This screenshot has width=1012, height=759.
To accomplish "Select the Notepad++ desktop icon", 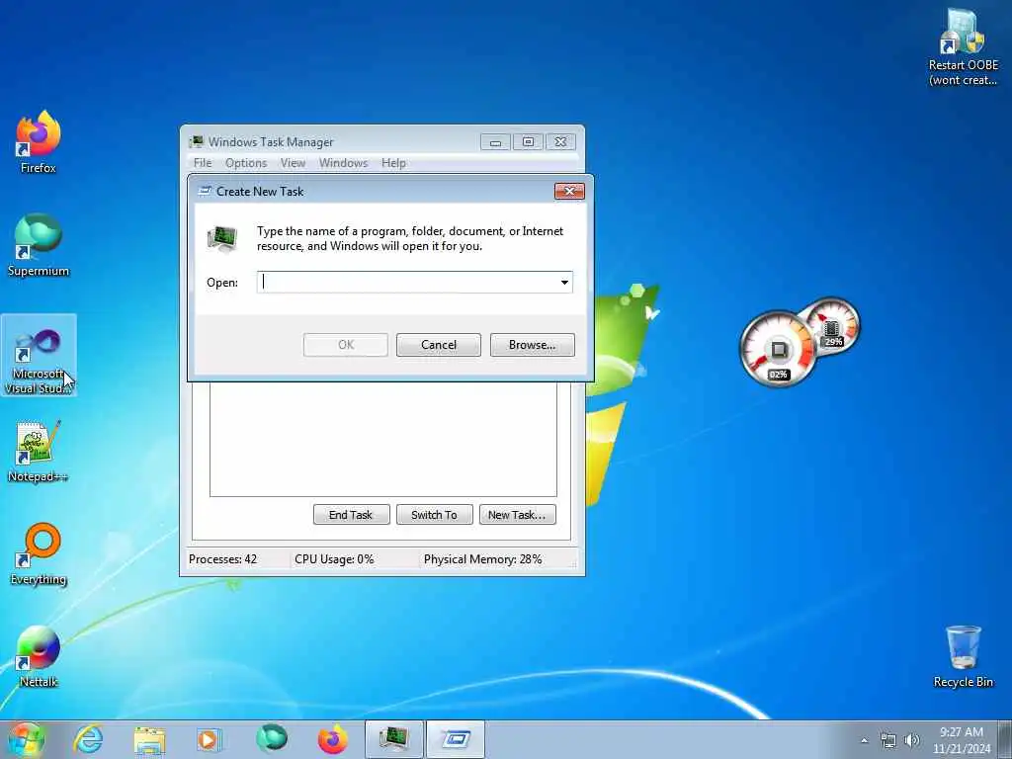I will coord(39,452).
